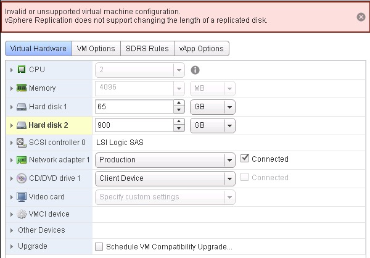This screenshot has width=370, height=258.
Task: Click the Video card monitor icon
Action: [22, 197]
